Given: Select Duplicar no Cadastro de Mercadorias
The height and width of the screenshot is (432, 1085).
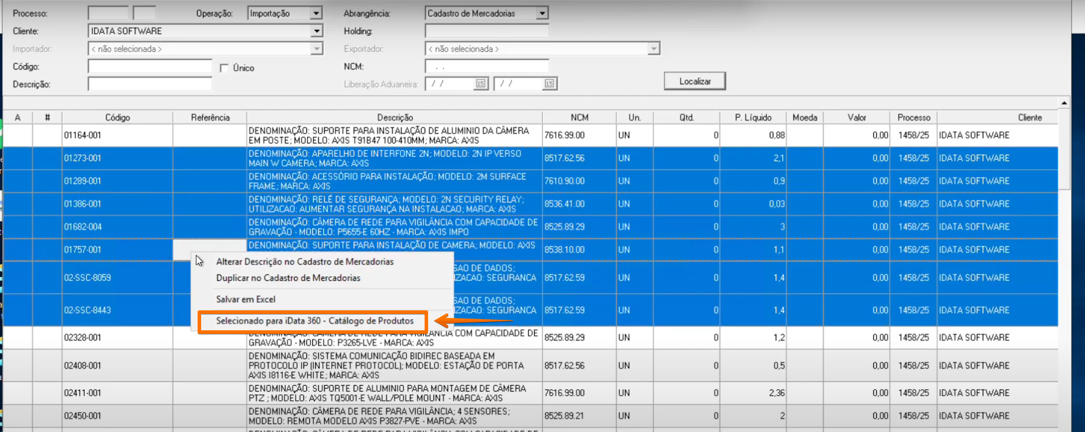Looking at the screenshot, I should coord(288,278).
